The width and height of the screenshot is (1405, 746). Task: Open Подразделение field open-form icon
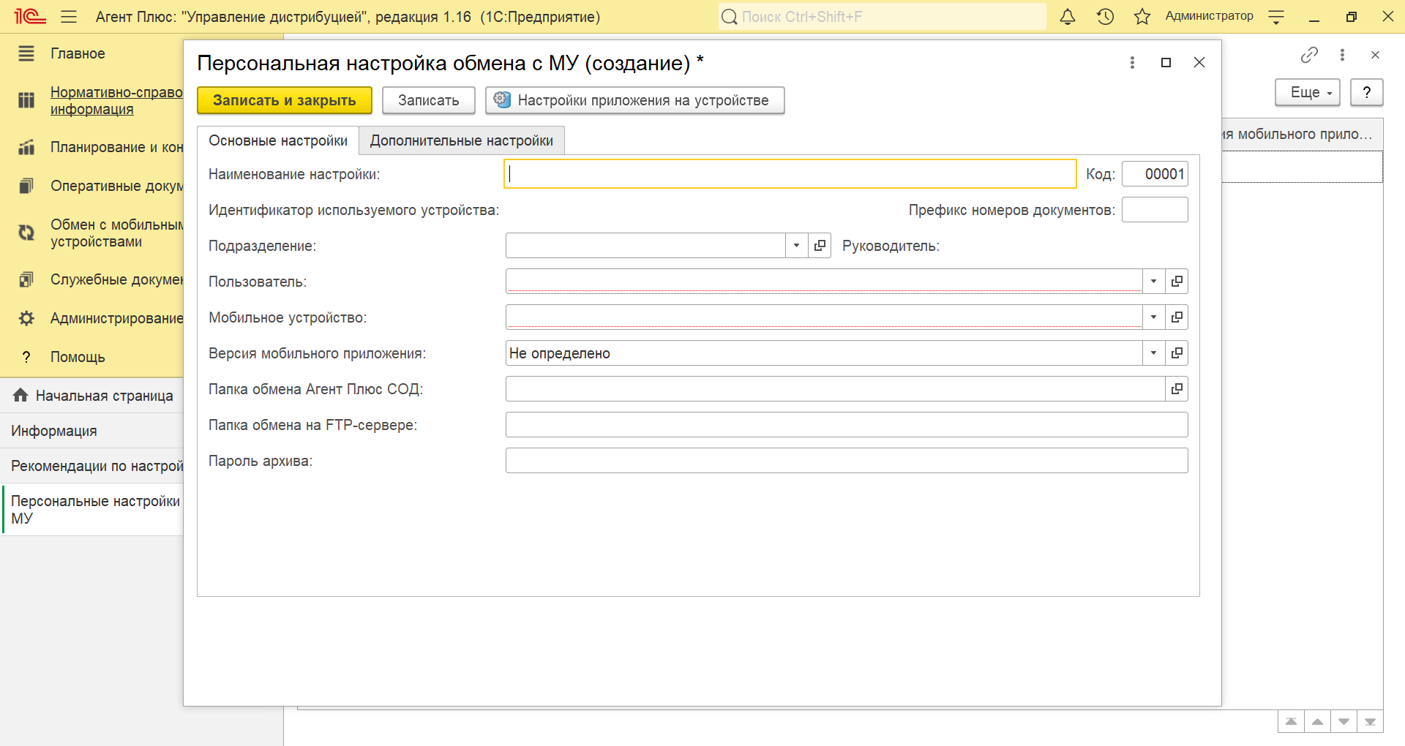click(x=820, y=246)
